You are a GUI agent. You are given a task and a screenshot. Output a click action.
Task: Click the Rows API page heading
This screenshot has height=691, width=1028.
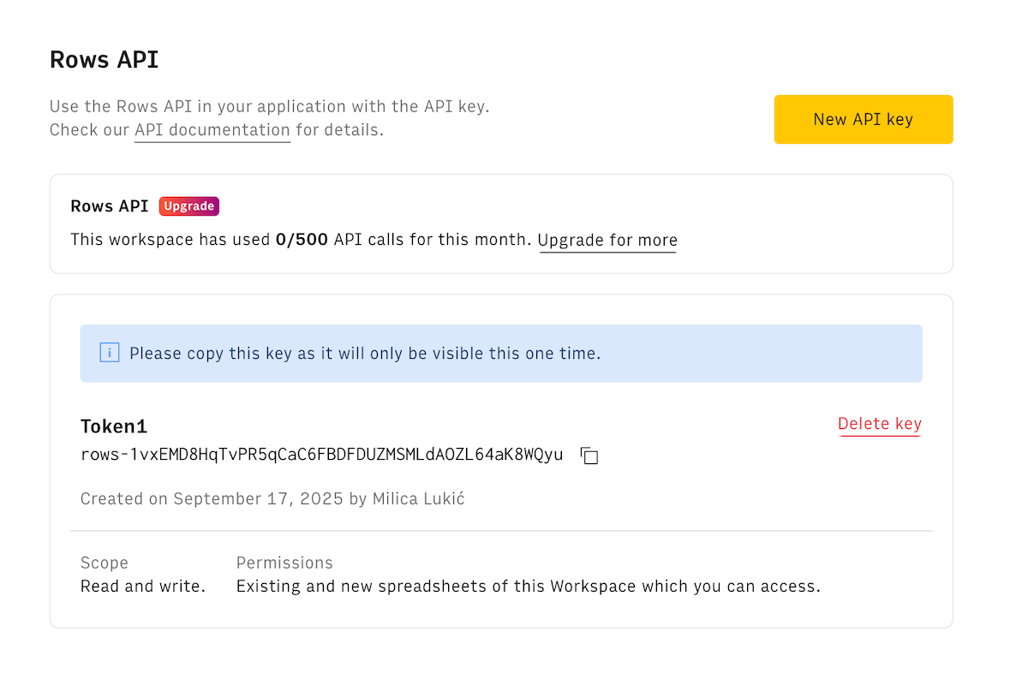pos(104,60)
